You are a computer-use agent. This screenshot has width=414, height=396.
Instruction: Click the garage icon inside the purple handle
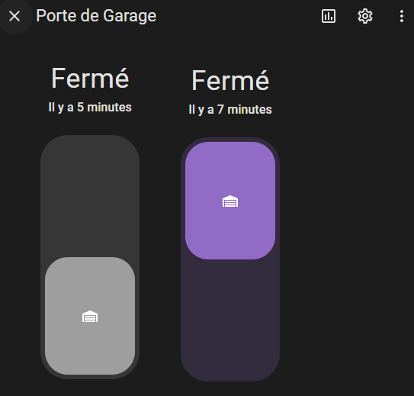pyautogui.click(x=230, y=201)
